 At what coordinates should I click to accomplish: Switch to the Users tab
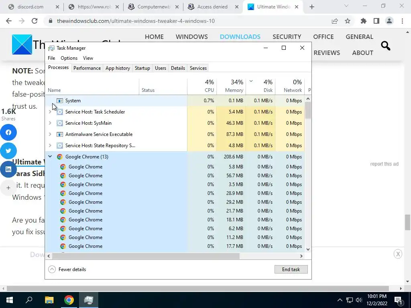161,68
